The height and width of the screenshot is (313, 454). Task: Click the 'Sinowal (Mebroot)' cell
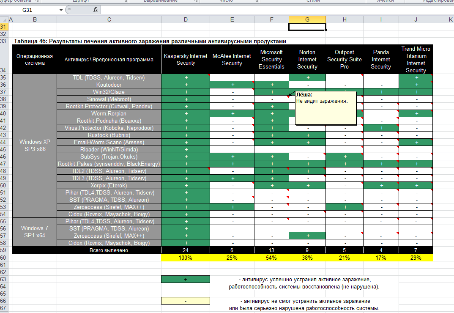[x=109, y=99]
